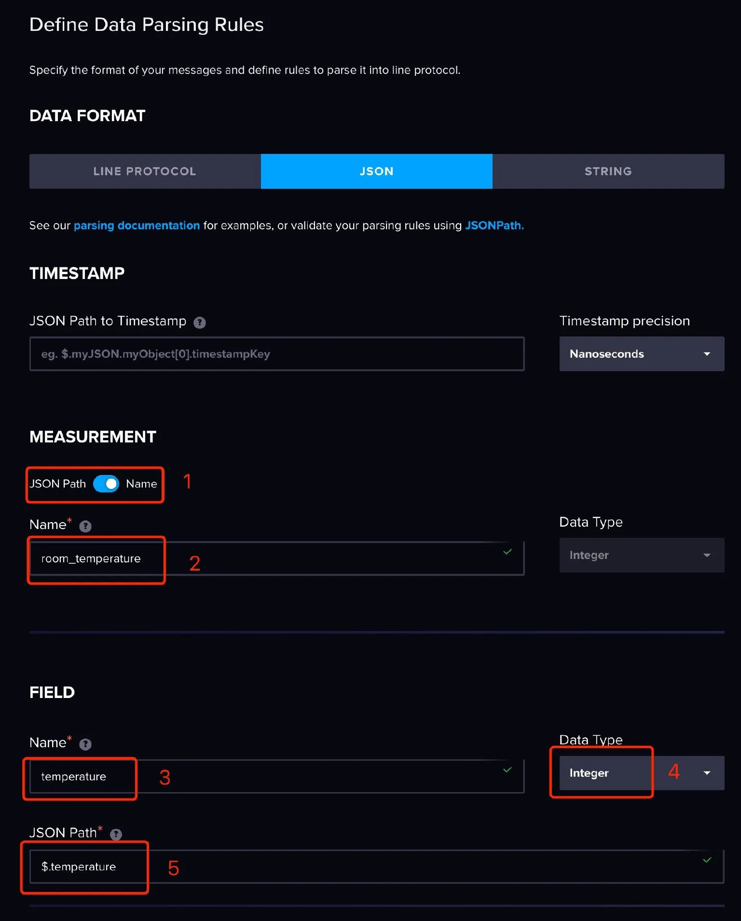Click the help icon next to the JSON Path label
Viewport: 741px width, 921px height.
coord(115,834)
